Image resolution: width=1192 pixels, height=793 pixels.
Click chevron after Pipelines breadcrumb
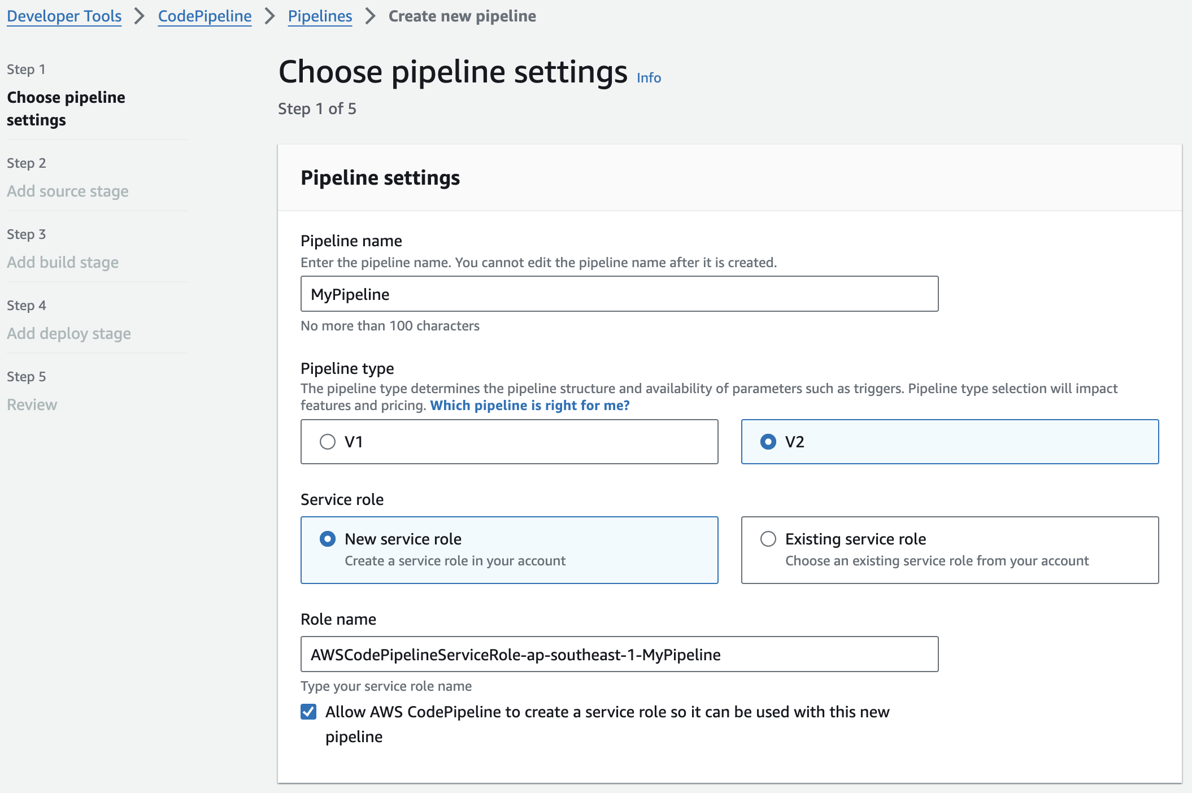371,16
